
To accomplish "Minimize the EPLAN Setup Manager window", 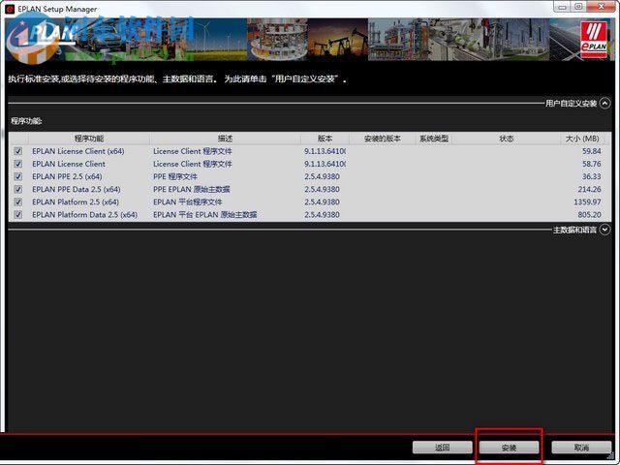I will pos(562,7).
